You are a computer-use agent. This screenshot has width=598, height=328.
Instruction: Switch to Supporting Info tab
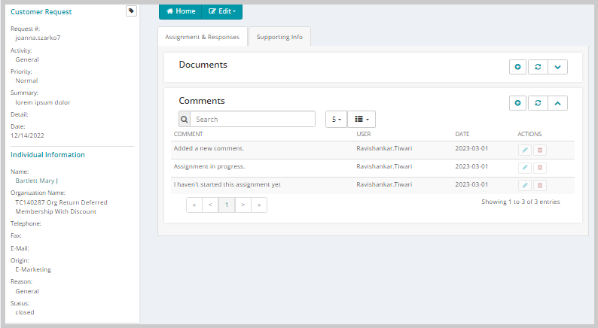click(279, 37)
